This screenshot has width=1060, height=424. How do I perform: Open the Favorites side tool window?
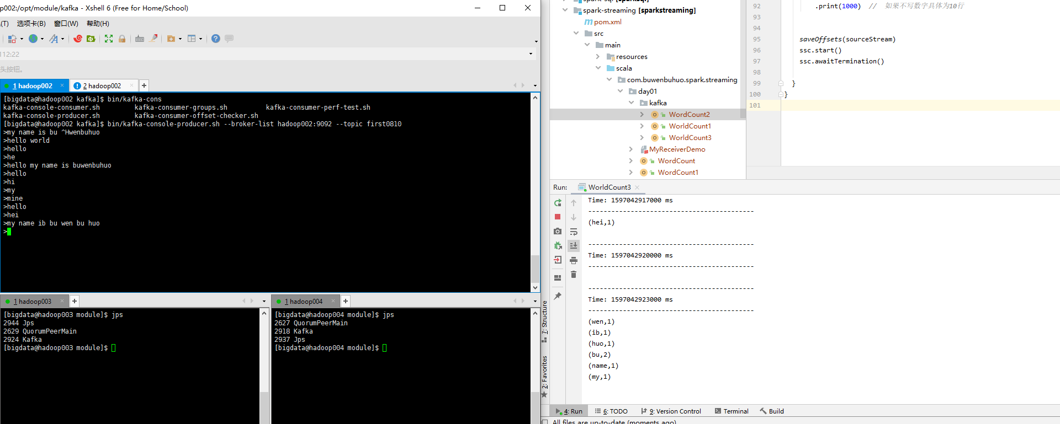544,377
